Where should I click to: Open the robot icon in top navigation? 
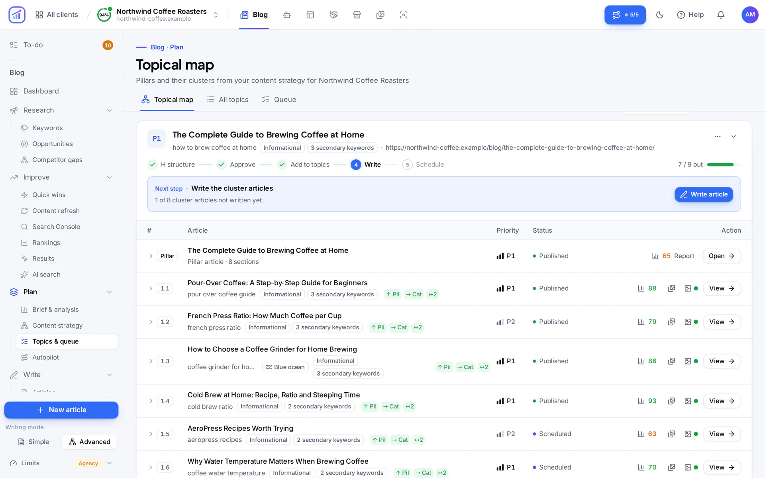[287, 15]
